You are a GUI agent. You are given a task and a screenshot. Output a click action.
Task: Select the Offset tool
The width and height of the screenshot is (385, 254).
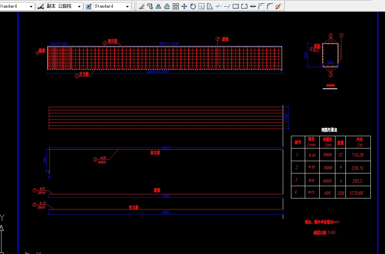[x=167, y=6]
